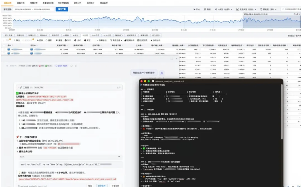Click the green maximize button on report window

click(149, 81)
